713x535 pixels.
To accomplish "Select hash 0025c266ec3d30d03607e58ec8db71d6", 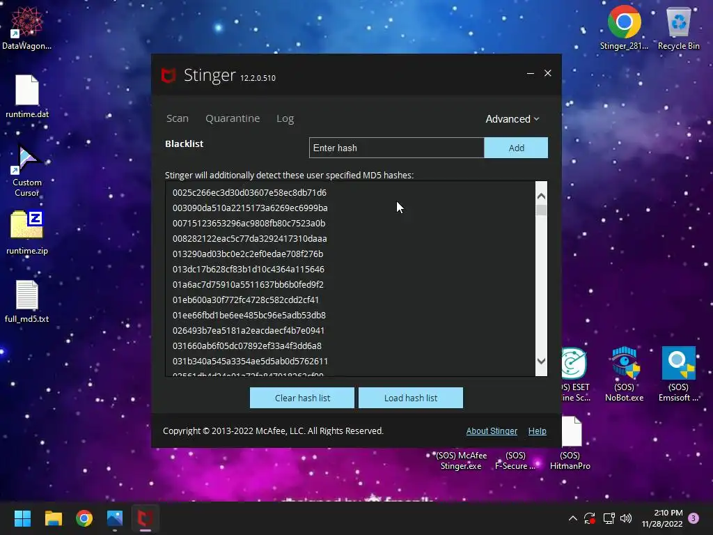I will tap(250, 192).
